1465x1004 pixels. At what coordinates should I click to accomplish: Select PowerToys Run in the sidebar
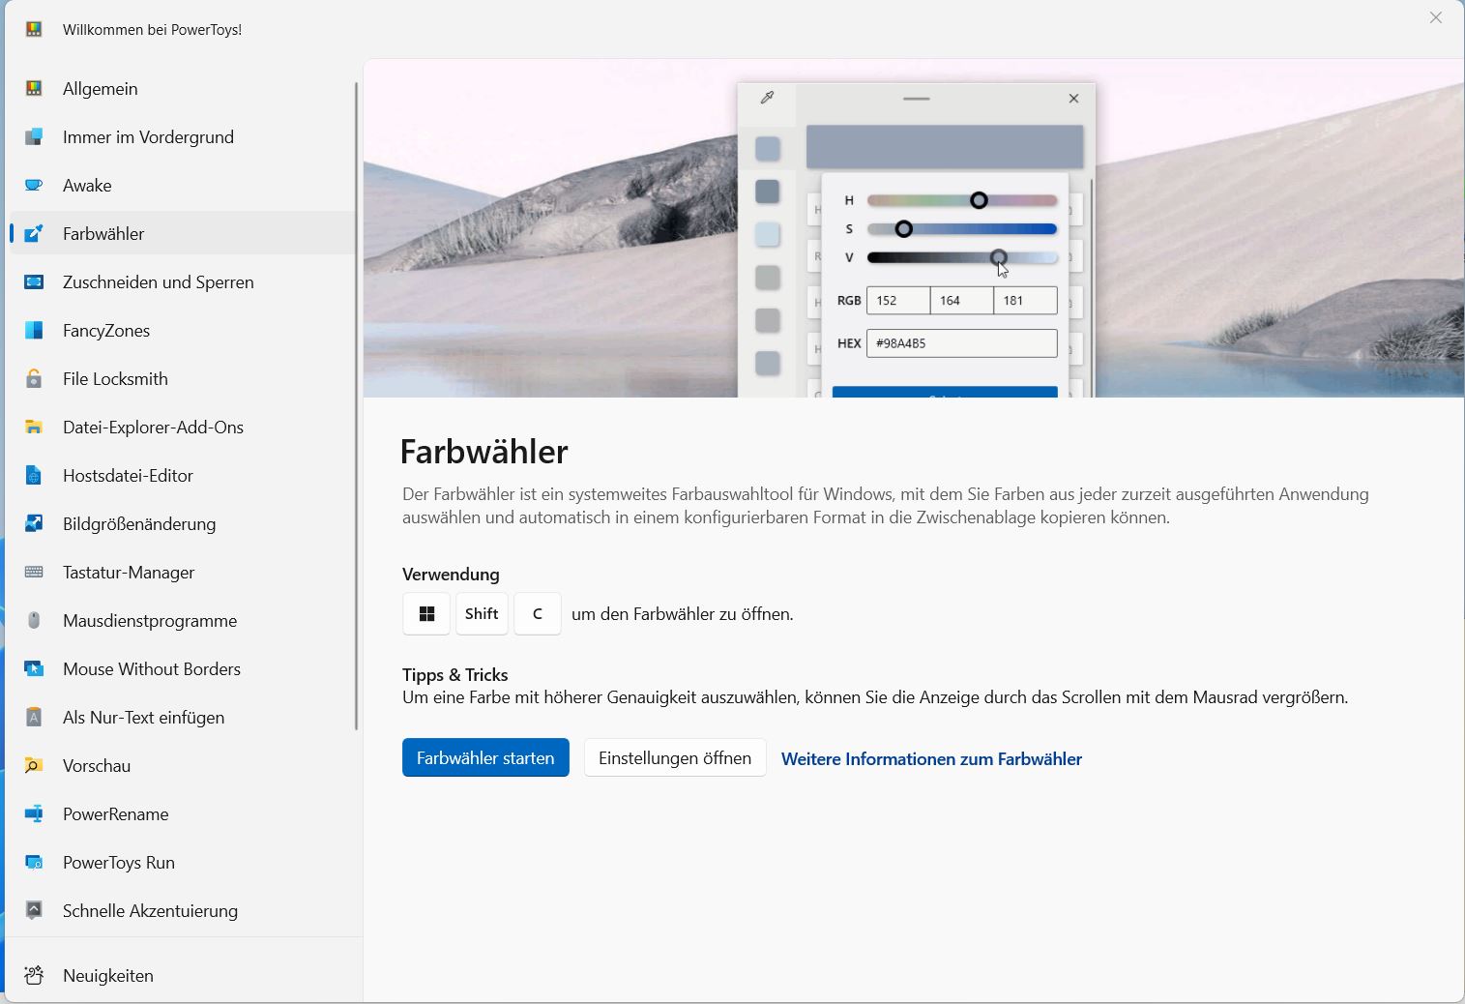click(x=184, y=862)
